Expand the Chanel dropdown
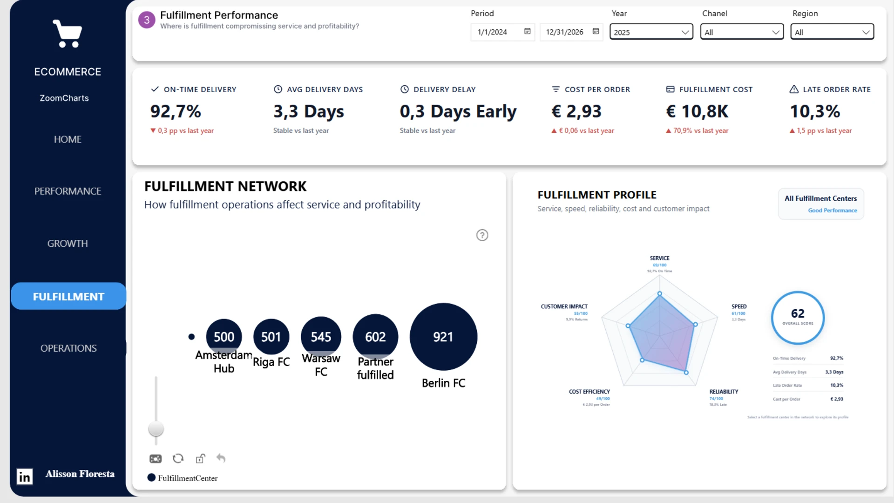894x503 pixels. pos(742,32)
